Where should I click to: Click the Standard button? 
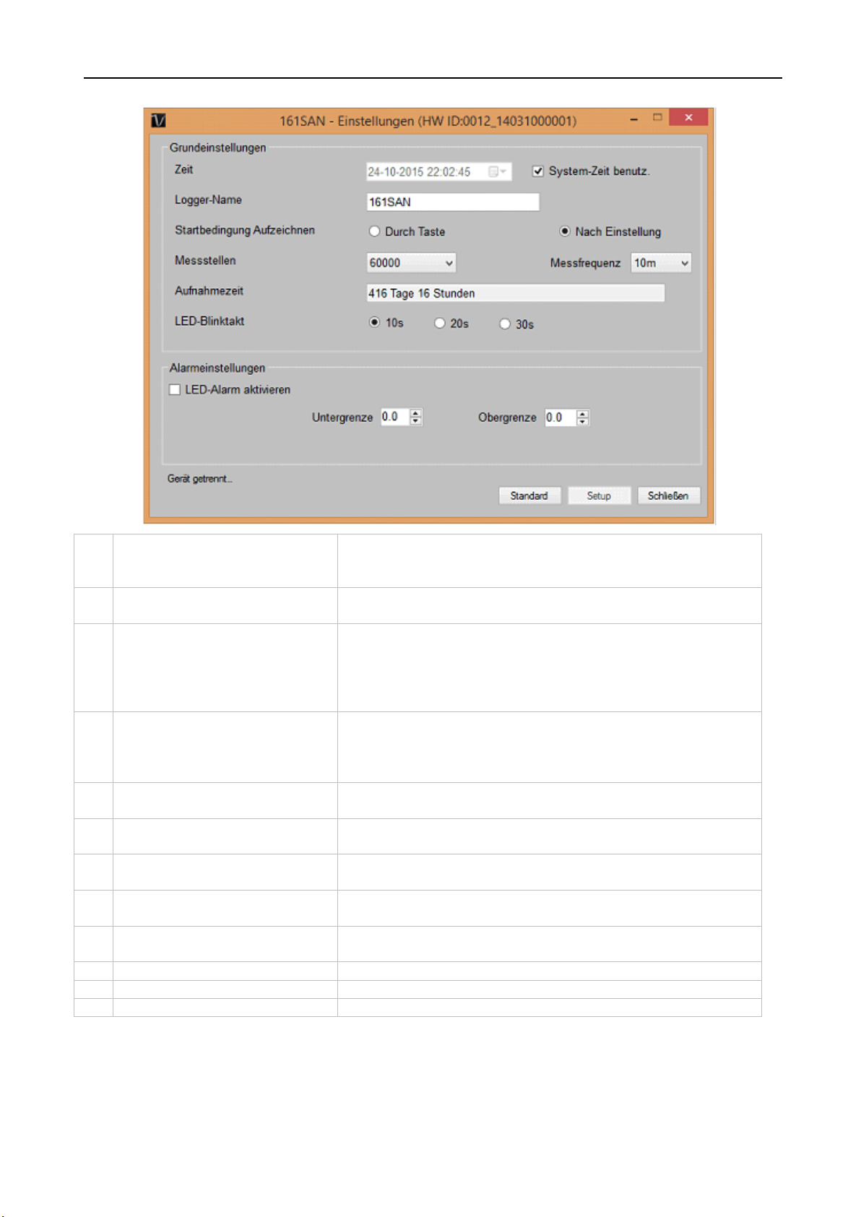(529, 496)
